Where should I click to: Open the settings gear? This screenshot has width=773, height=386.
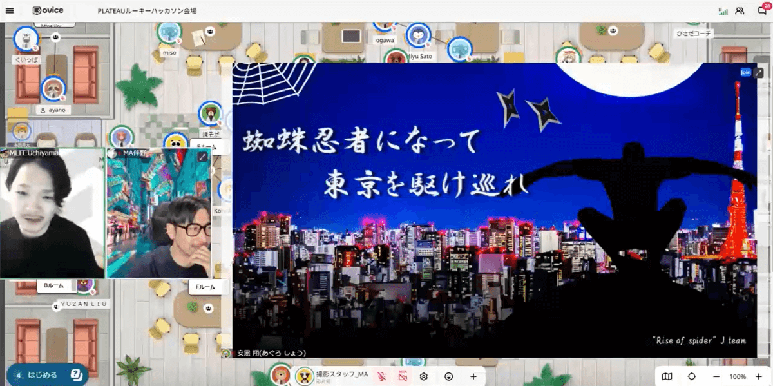424,376
